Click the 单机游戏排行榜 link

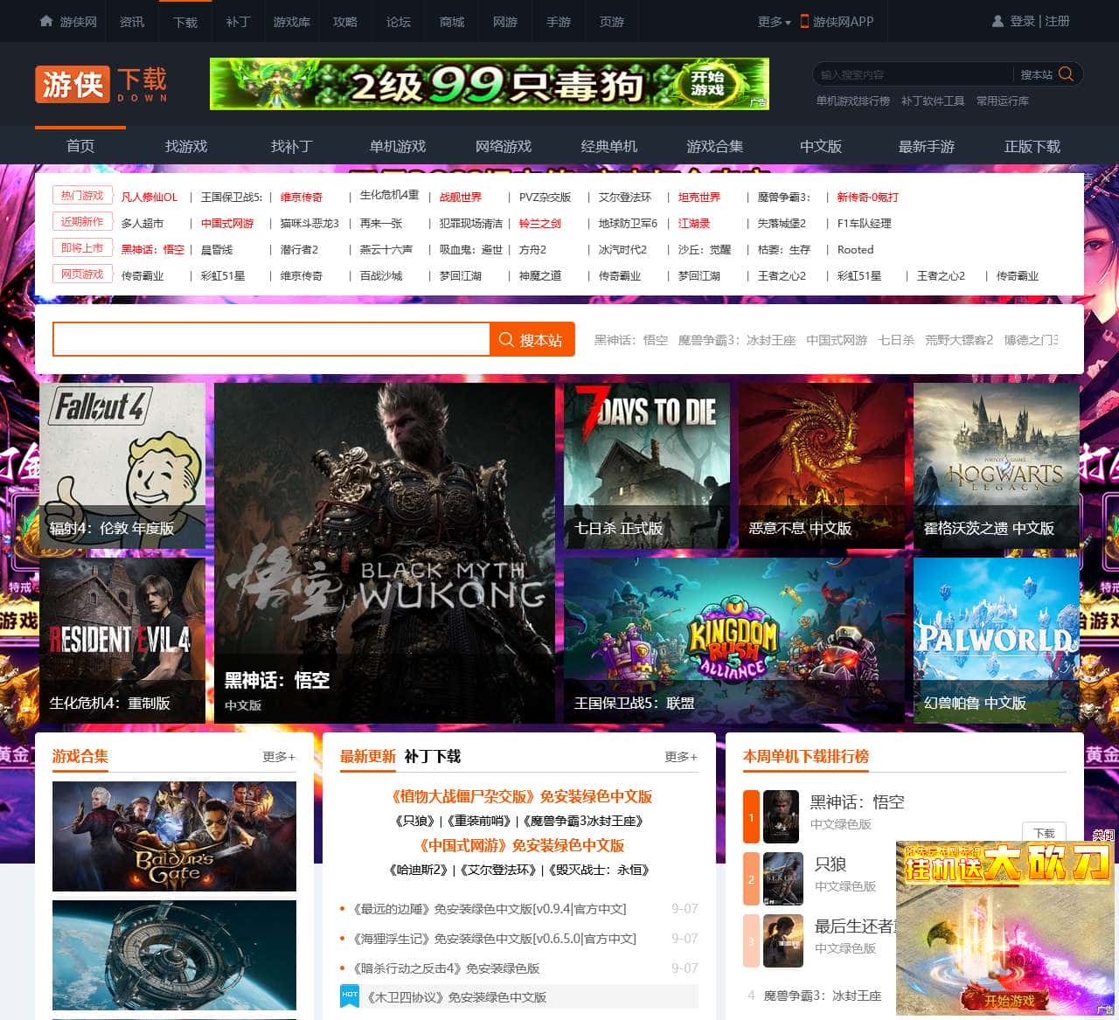(853, 101)
